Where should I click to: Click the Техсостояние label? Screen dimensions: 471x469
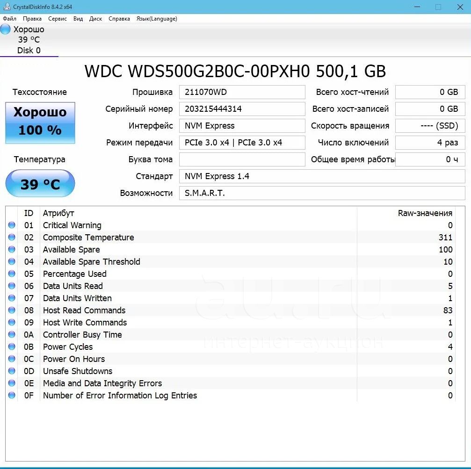point(40,92)
